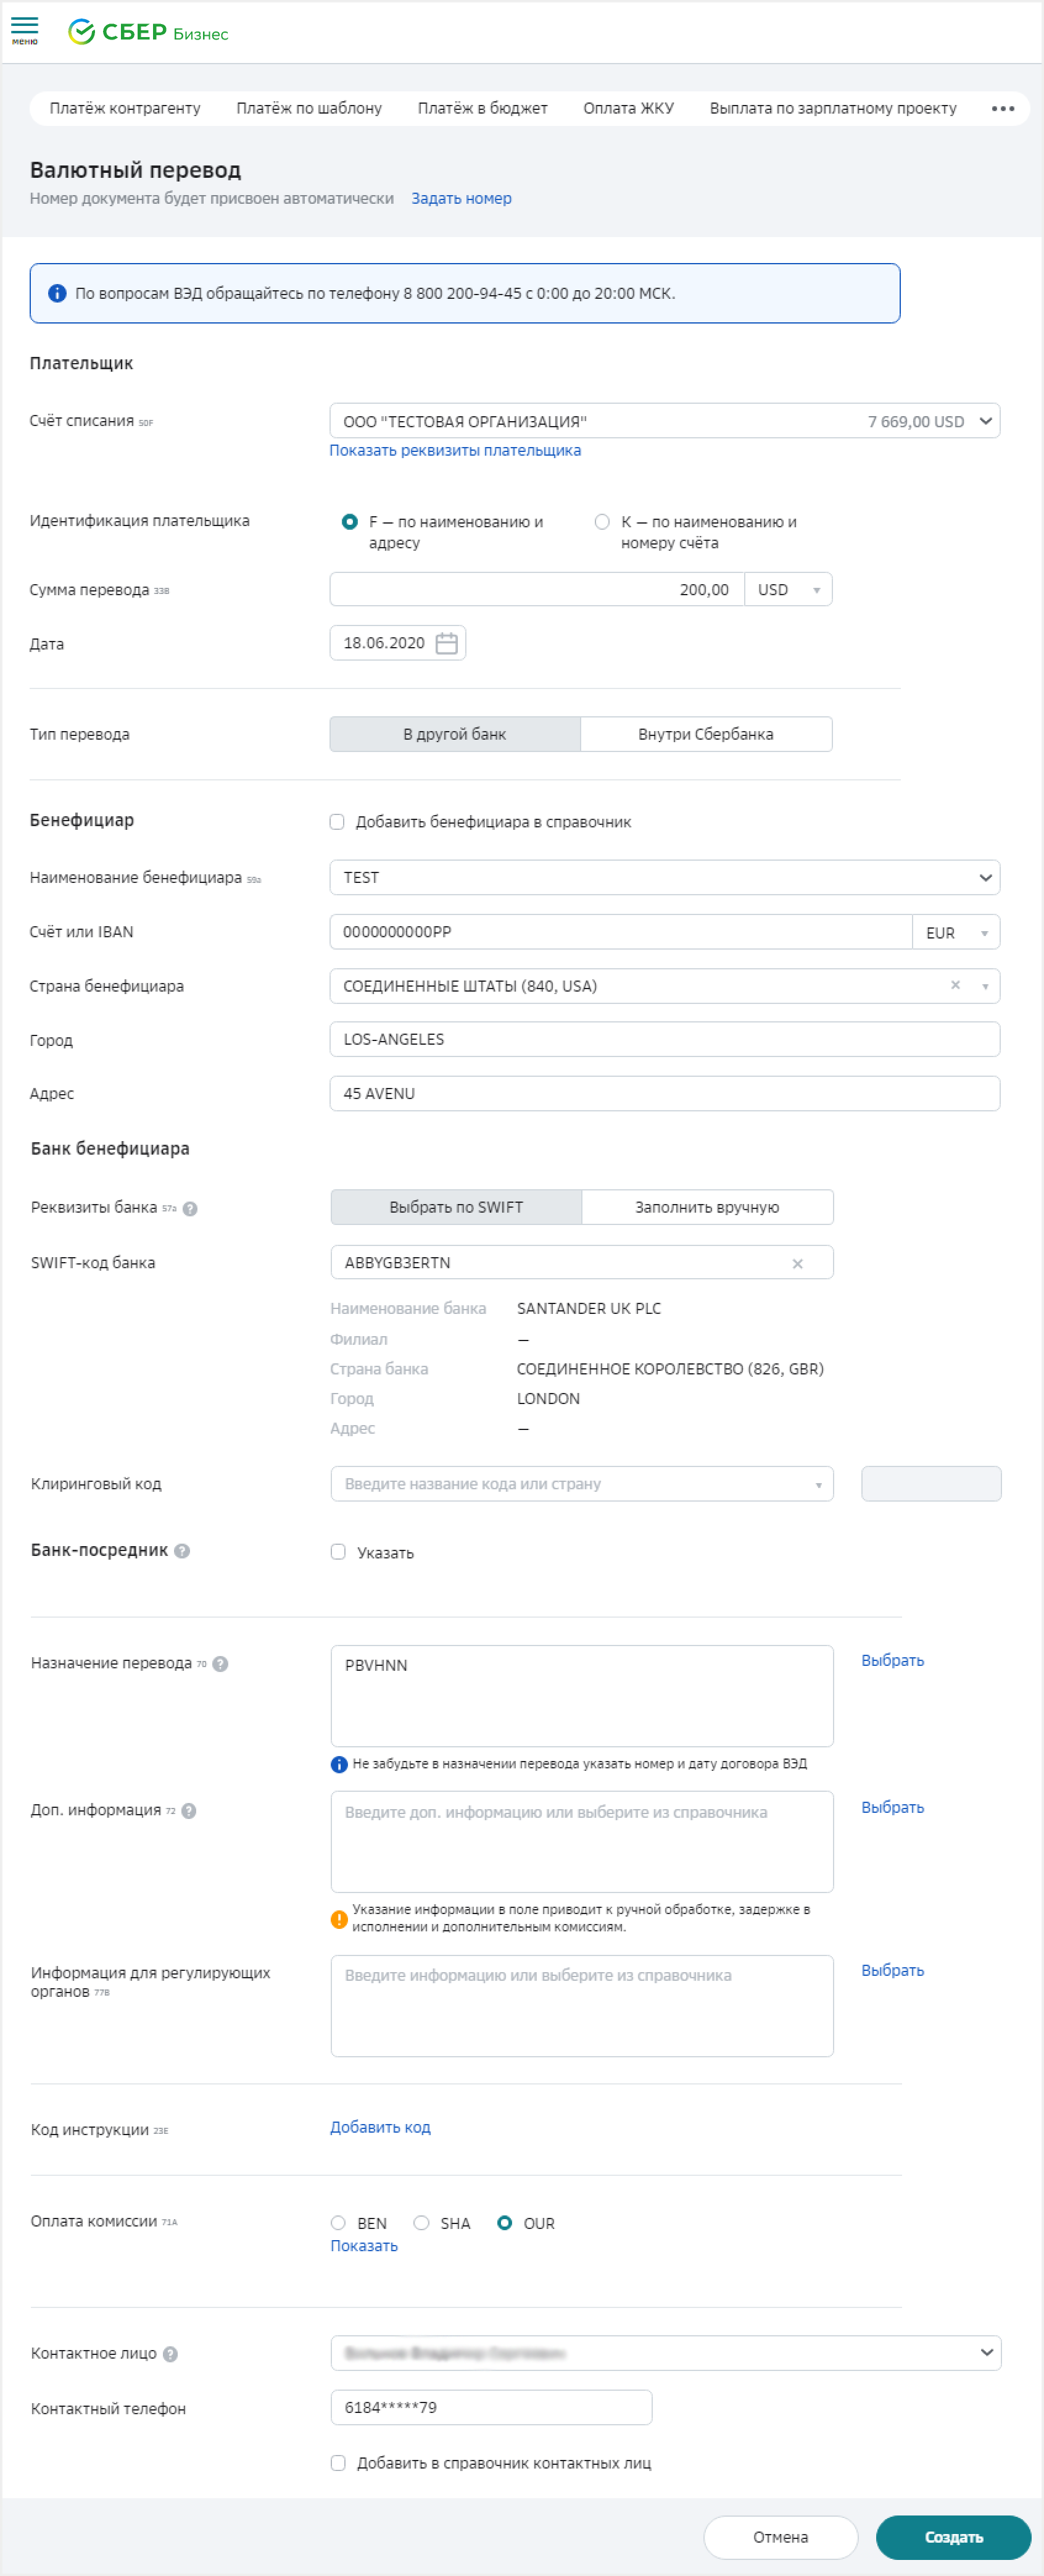Select payer identification K radio option
The width and height of the screenshot is (1044, 2576).
click(602, 521)
